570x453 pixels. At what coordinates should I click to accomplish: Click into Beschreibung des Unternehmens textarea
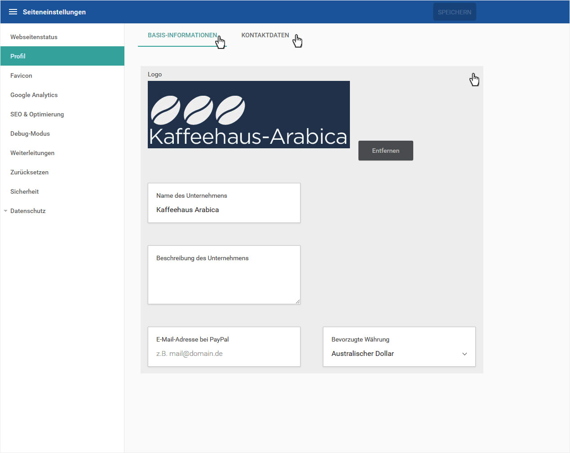pos(224,275)
